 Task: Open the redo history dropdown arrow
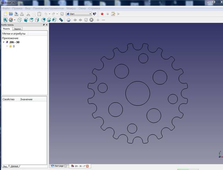coord(57,14)
